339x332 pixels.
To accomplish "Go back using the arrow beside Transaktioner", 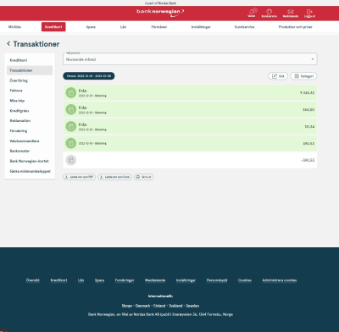I will (x=8, y=44).
